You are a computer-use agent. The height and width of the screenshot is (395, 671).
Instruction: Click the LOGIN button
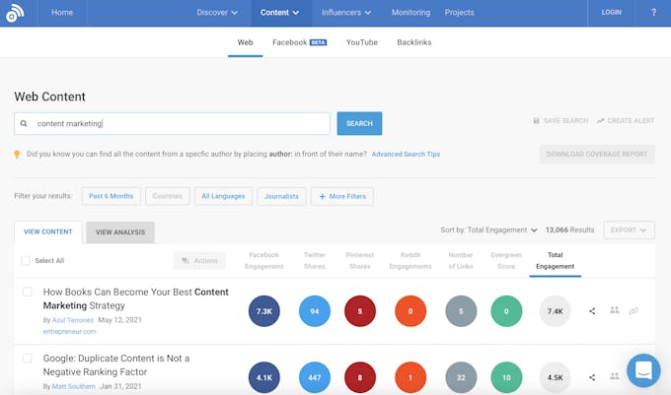pos(612,13)
